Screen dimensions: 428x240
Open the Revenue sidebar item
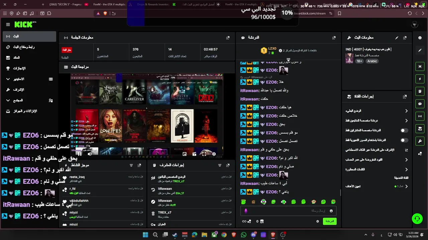pyautogui.click(x=29, y=58)
